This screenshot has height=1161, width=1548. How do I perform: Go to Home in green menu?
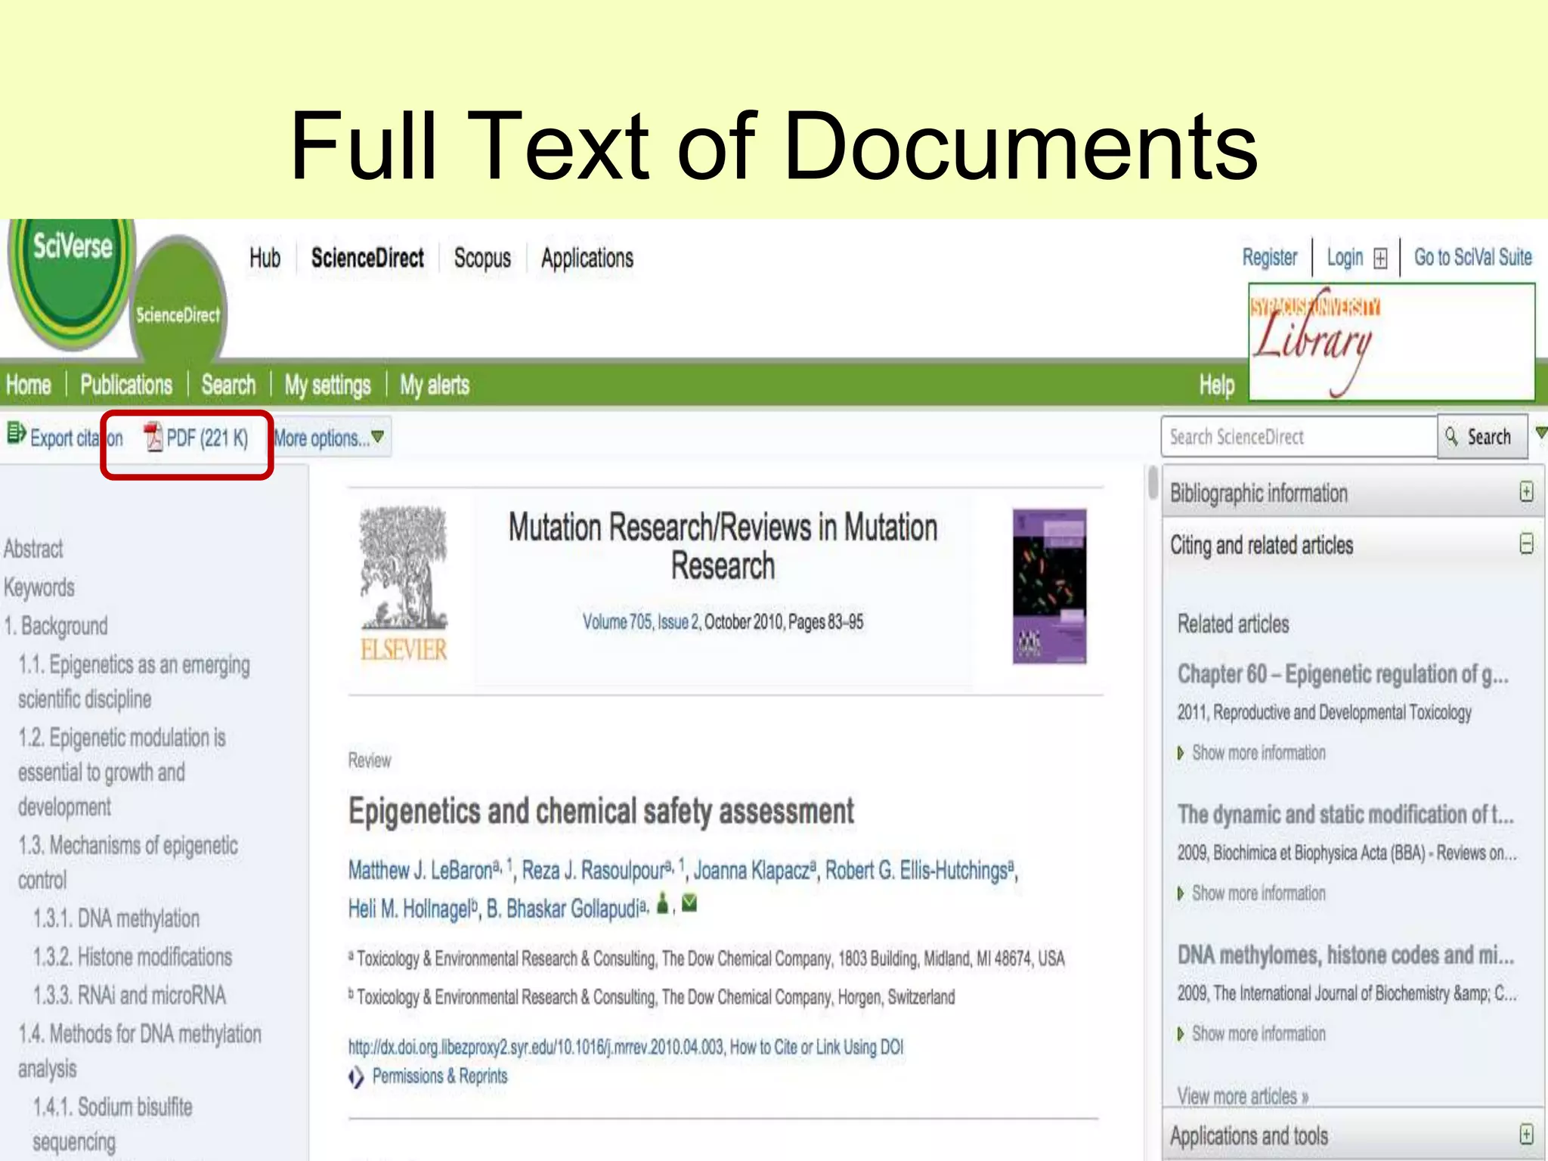[x=29, y=385]
